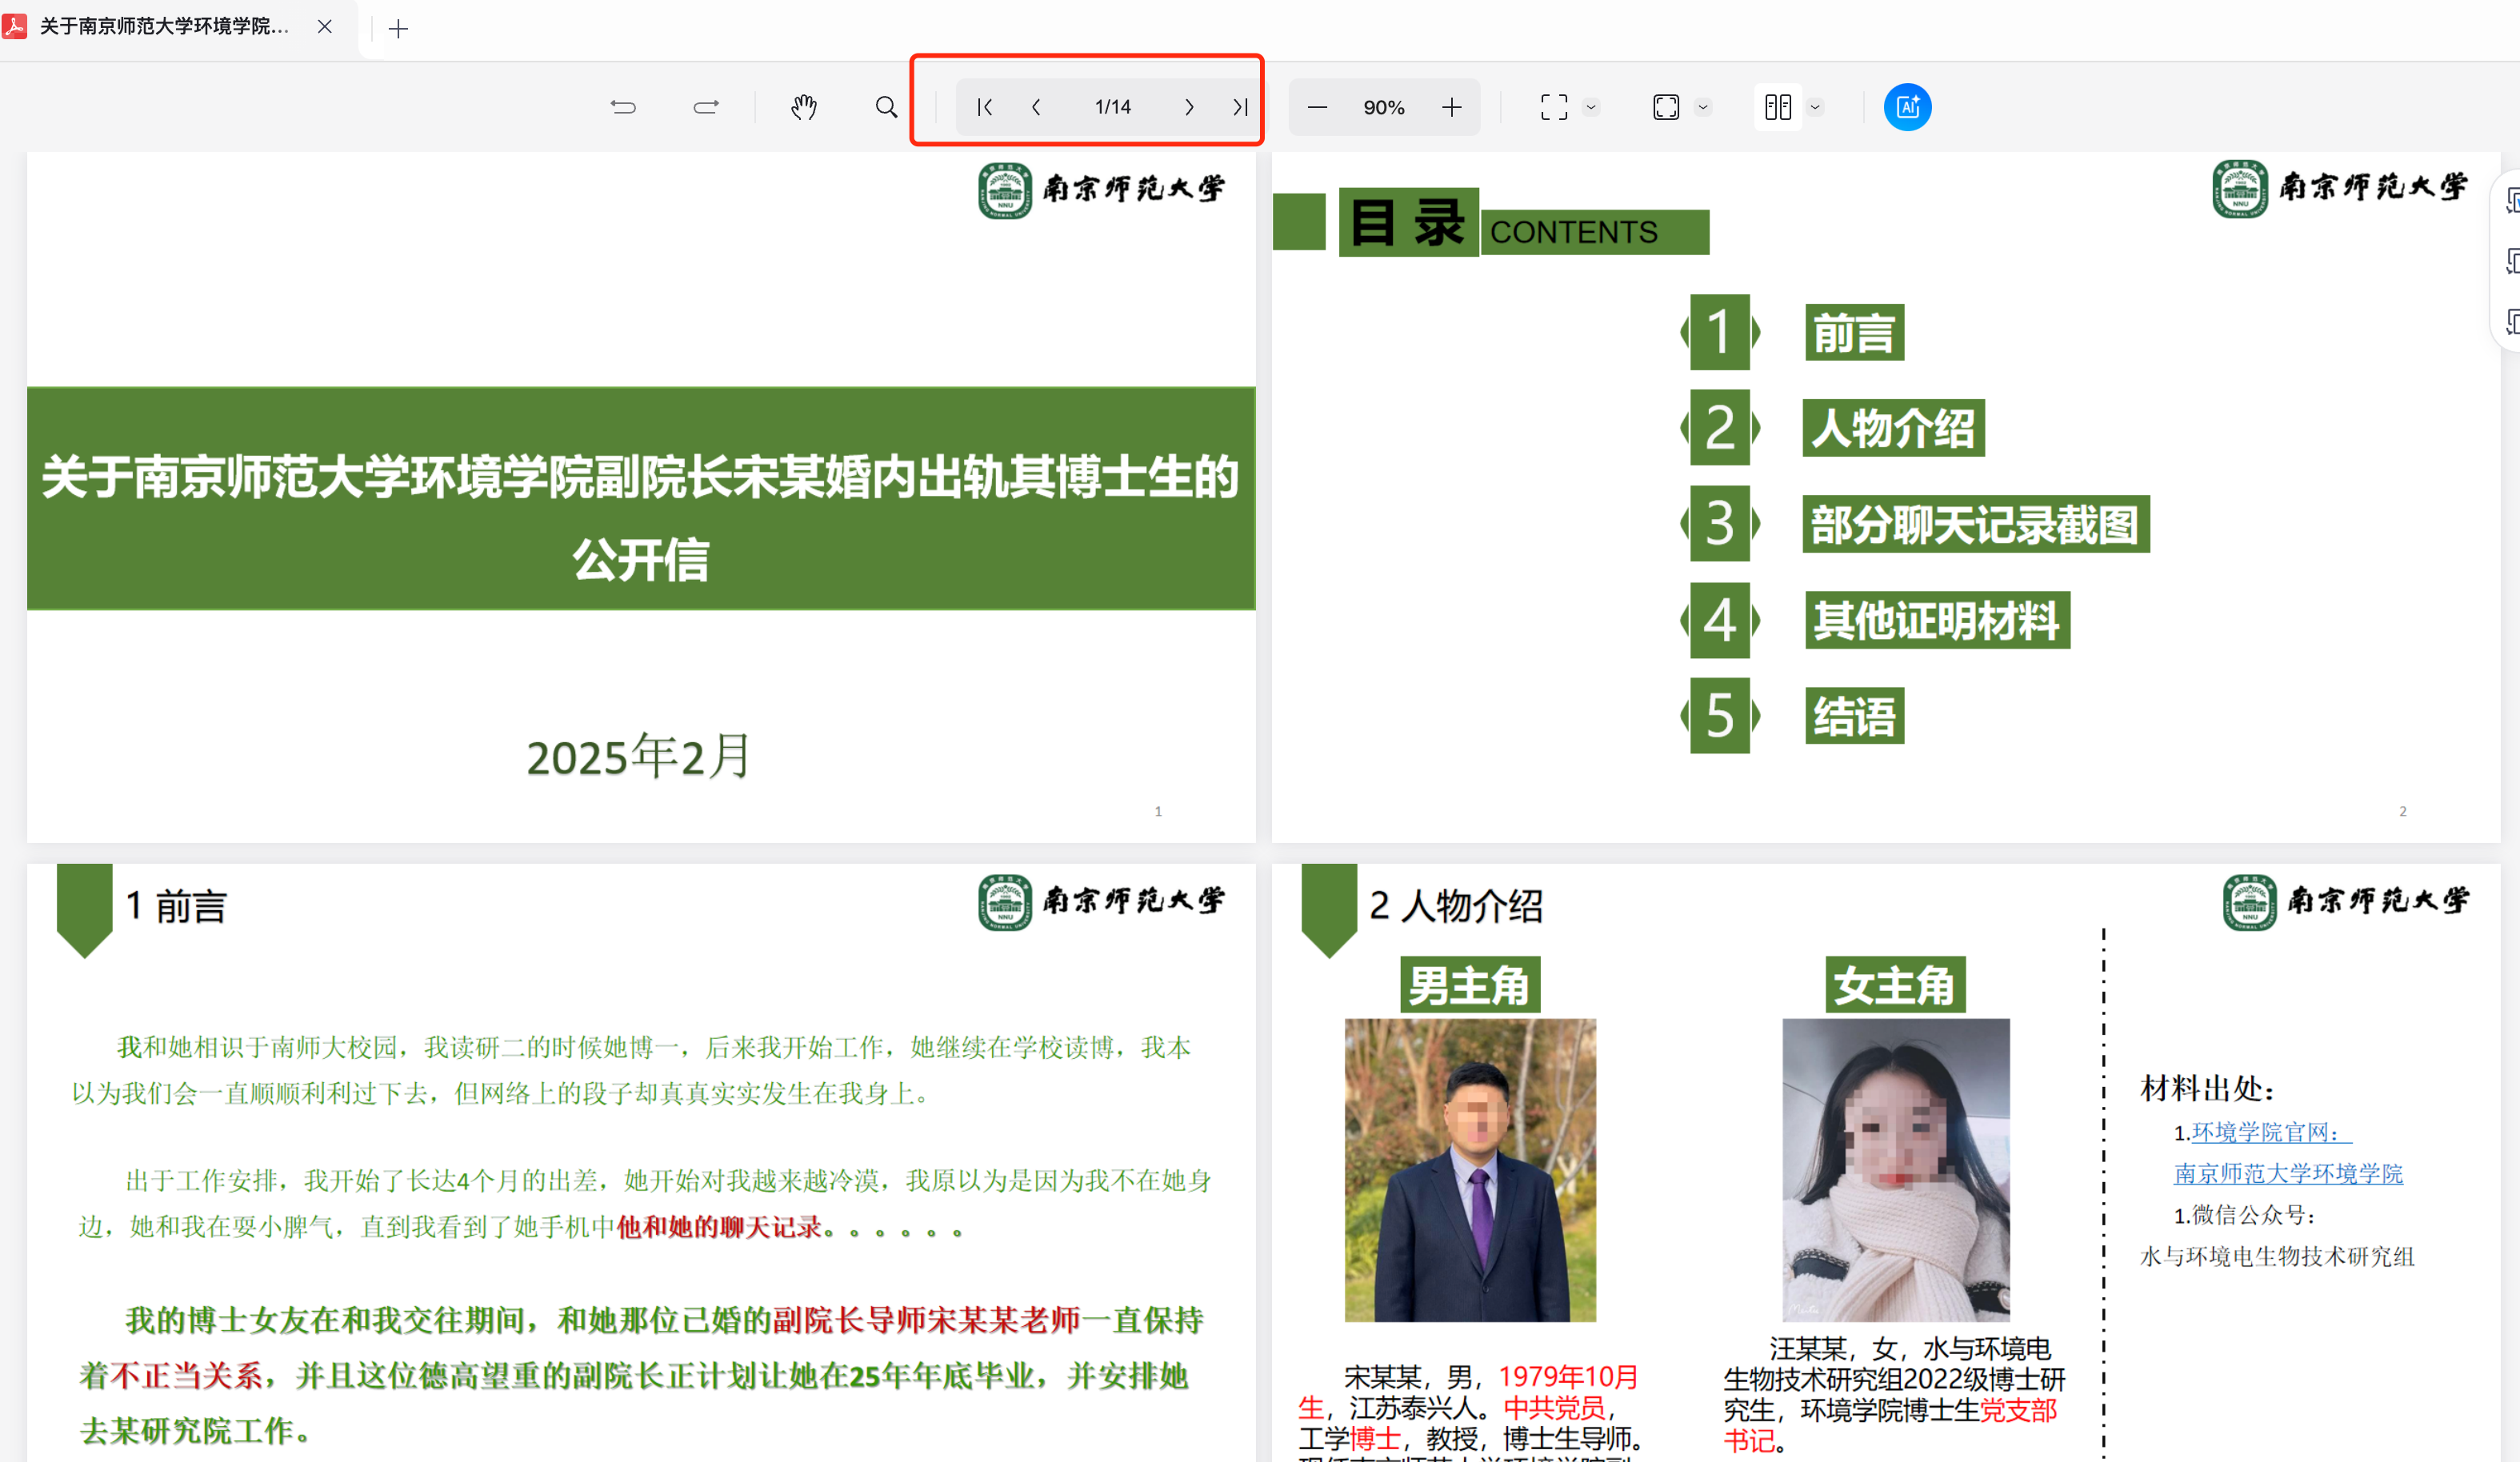
Task: Go to the previous page
Action: [1036, 107]
